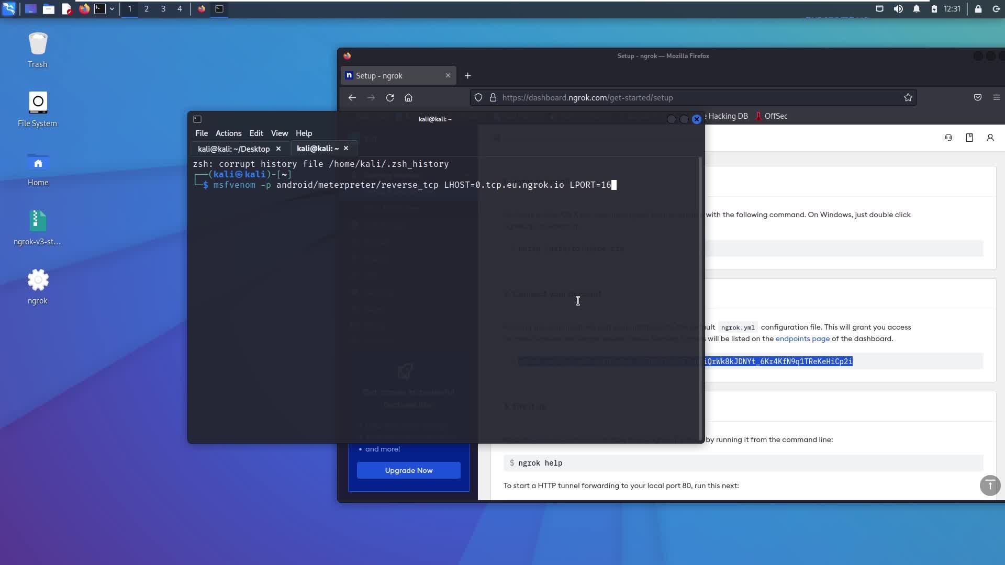Click the highlighted authtoken command text

[779, 361]
